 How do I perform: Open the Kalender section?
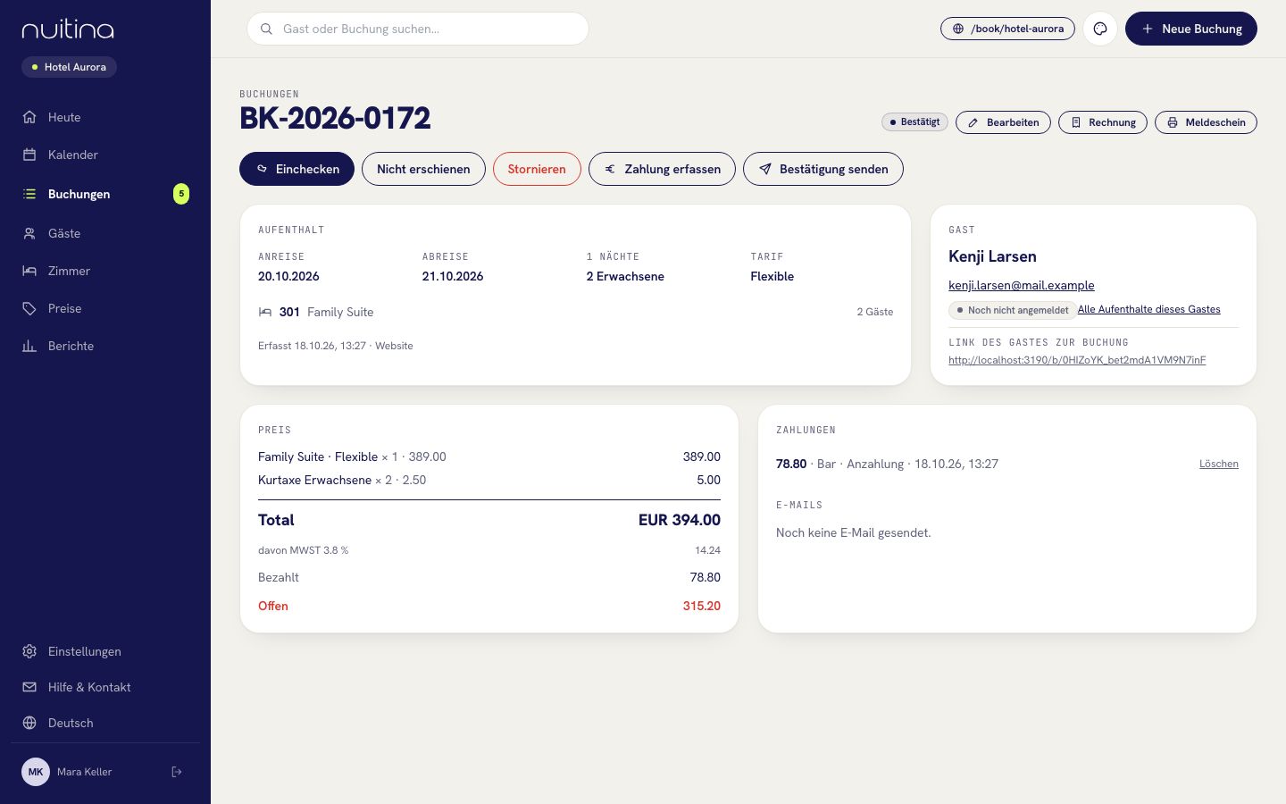pyautogui.click(x=105, y=155)
